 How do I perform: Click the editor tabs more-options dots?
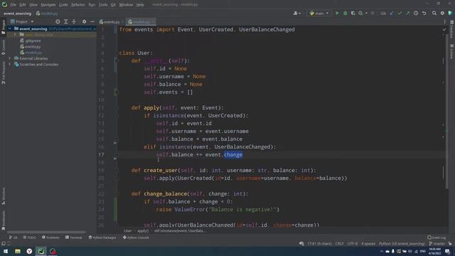click(x=444, y=22)
